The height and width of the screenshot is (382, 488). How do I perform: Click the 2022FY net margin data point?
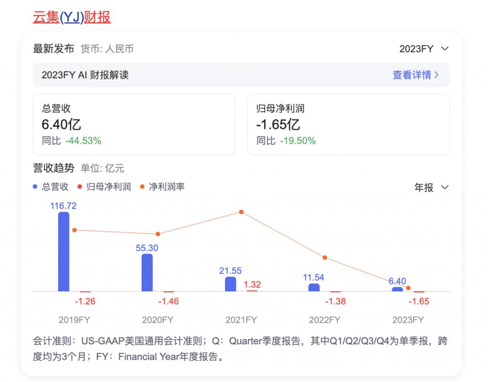click(x=325, y=258)
